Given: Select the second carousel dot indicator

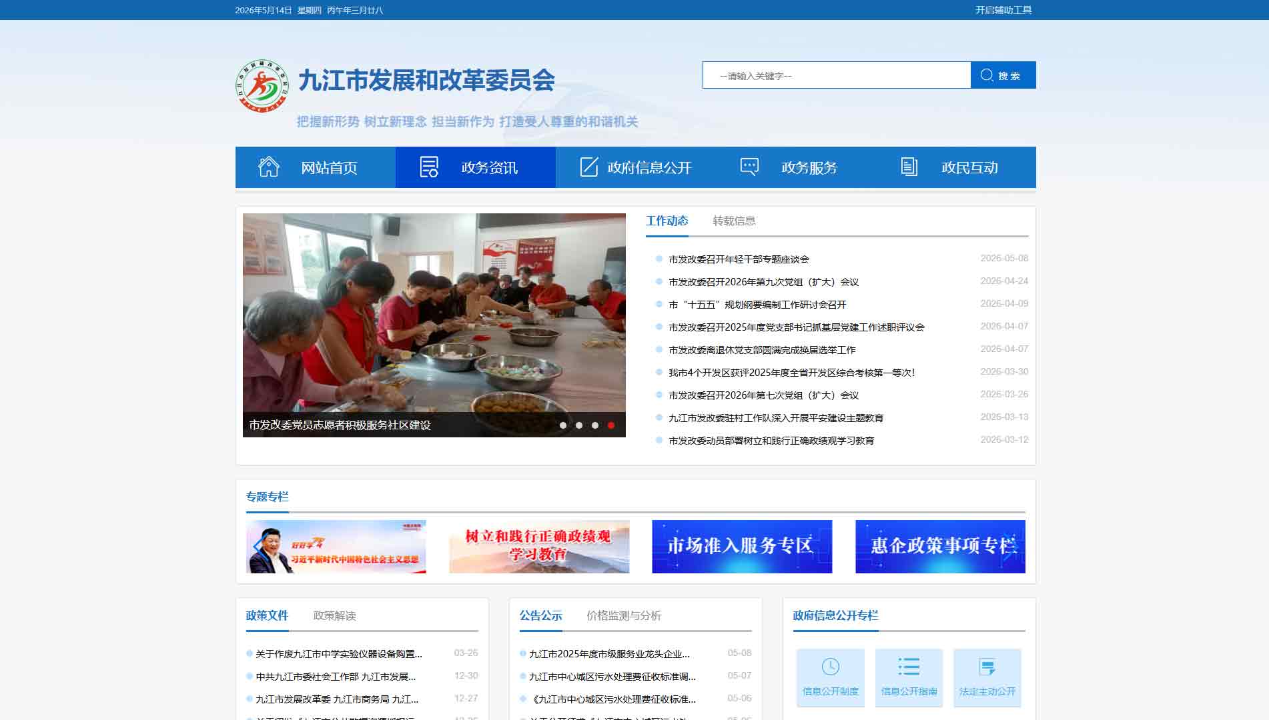Looking at the screenshot, I should pyautogui.click(x=579, y=425).
